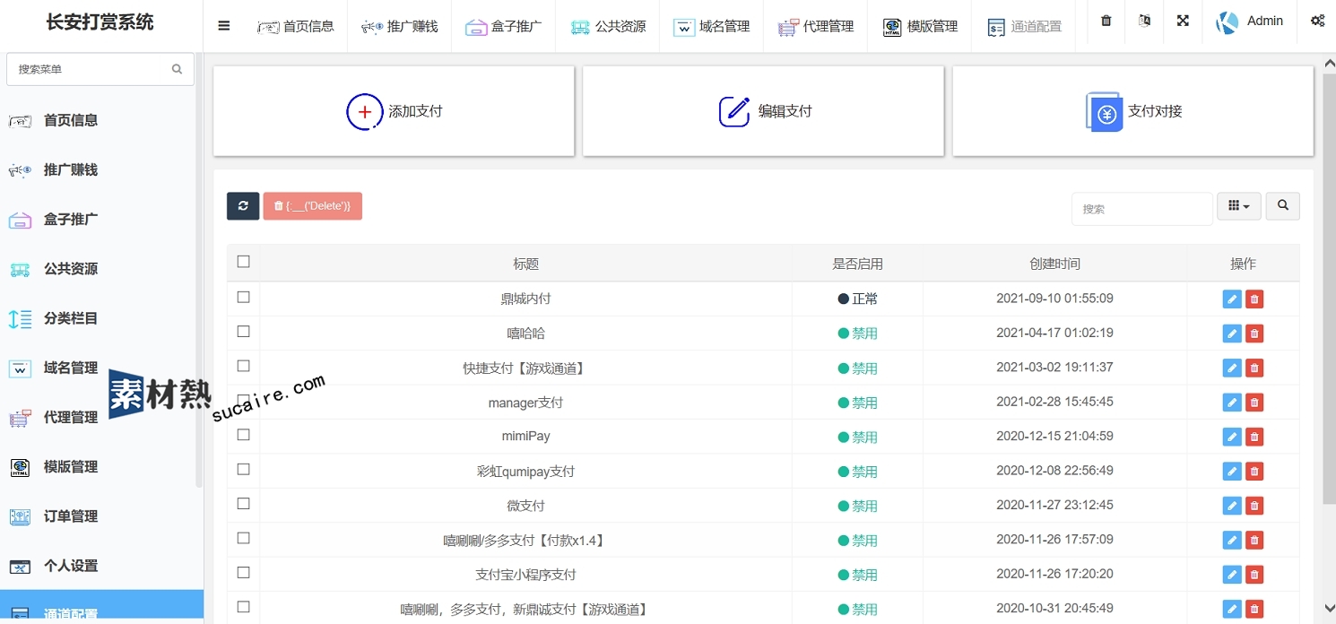Delete the 快捷支付【游戏通道】 row
The height and width of the screenshot is (624, 1336).
coord(1254,368)
